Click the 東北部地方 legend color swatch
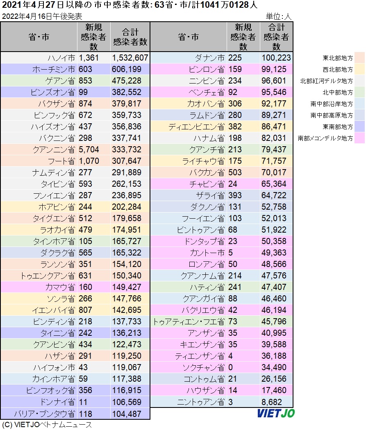 pyautogui.click(x=359, y=58)
